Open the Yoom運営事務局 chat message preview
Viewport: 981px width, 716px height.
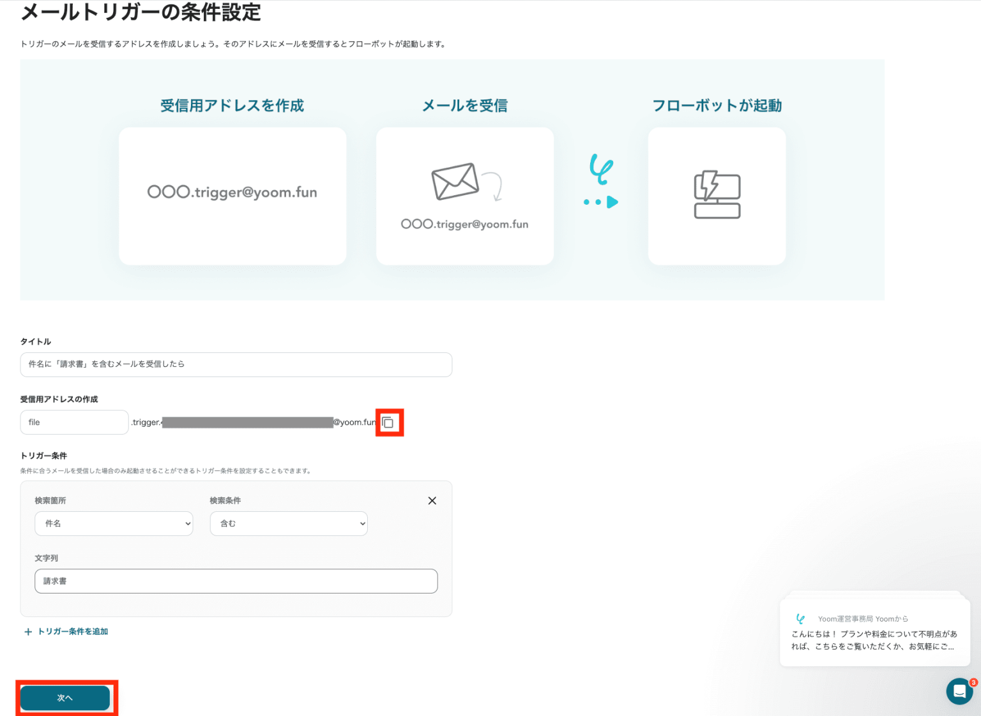(874, 634)
